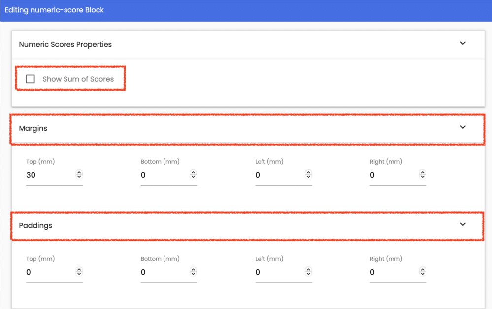Collapse the Margins section using its chevron
The image size is (492, 309).
click(463, 127)
